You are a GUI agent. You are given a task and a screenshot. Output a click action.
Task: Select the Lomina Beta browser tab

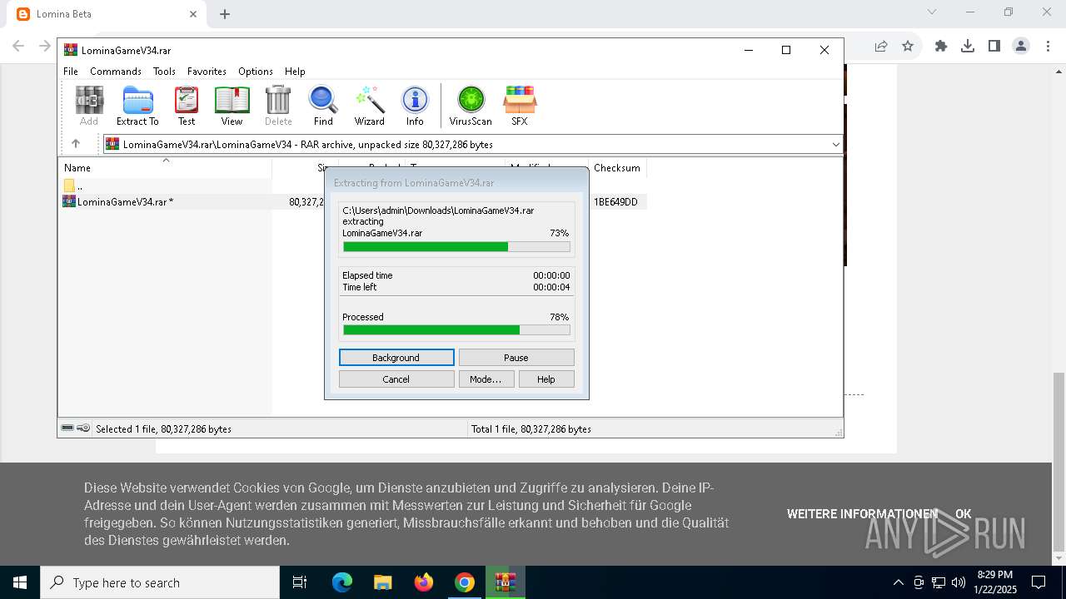click(106, 14)
